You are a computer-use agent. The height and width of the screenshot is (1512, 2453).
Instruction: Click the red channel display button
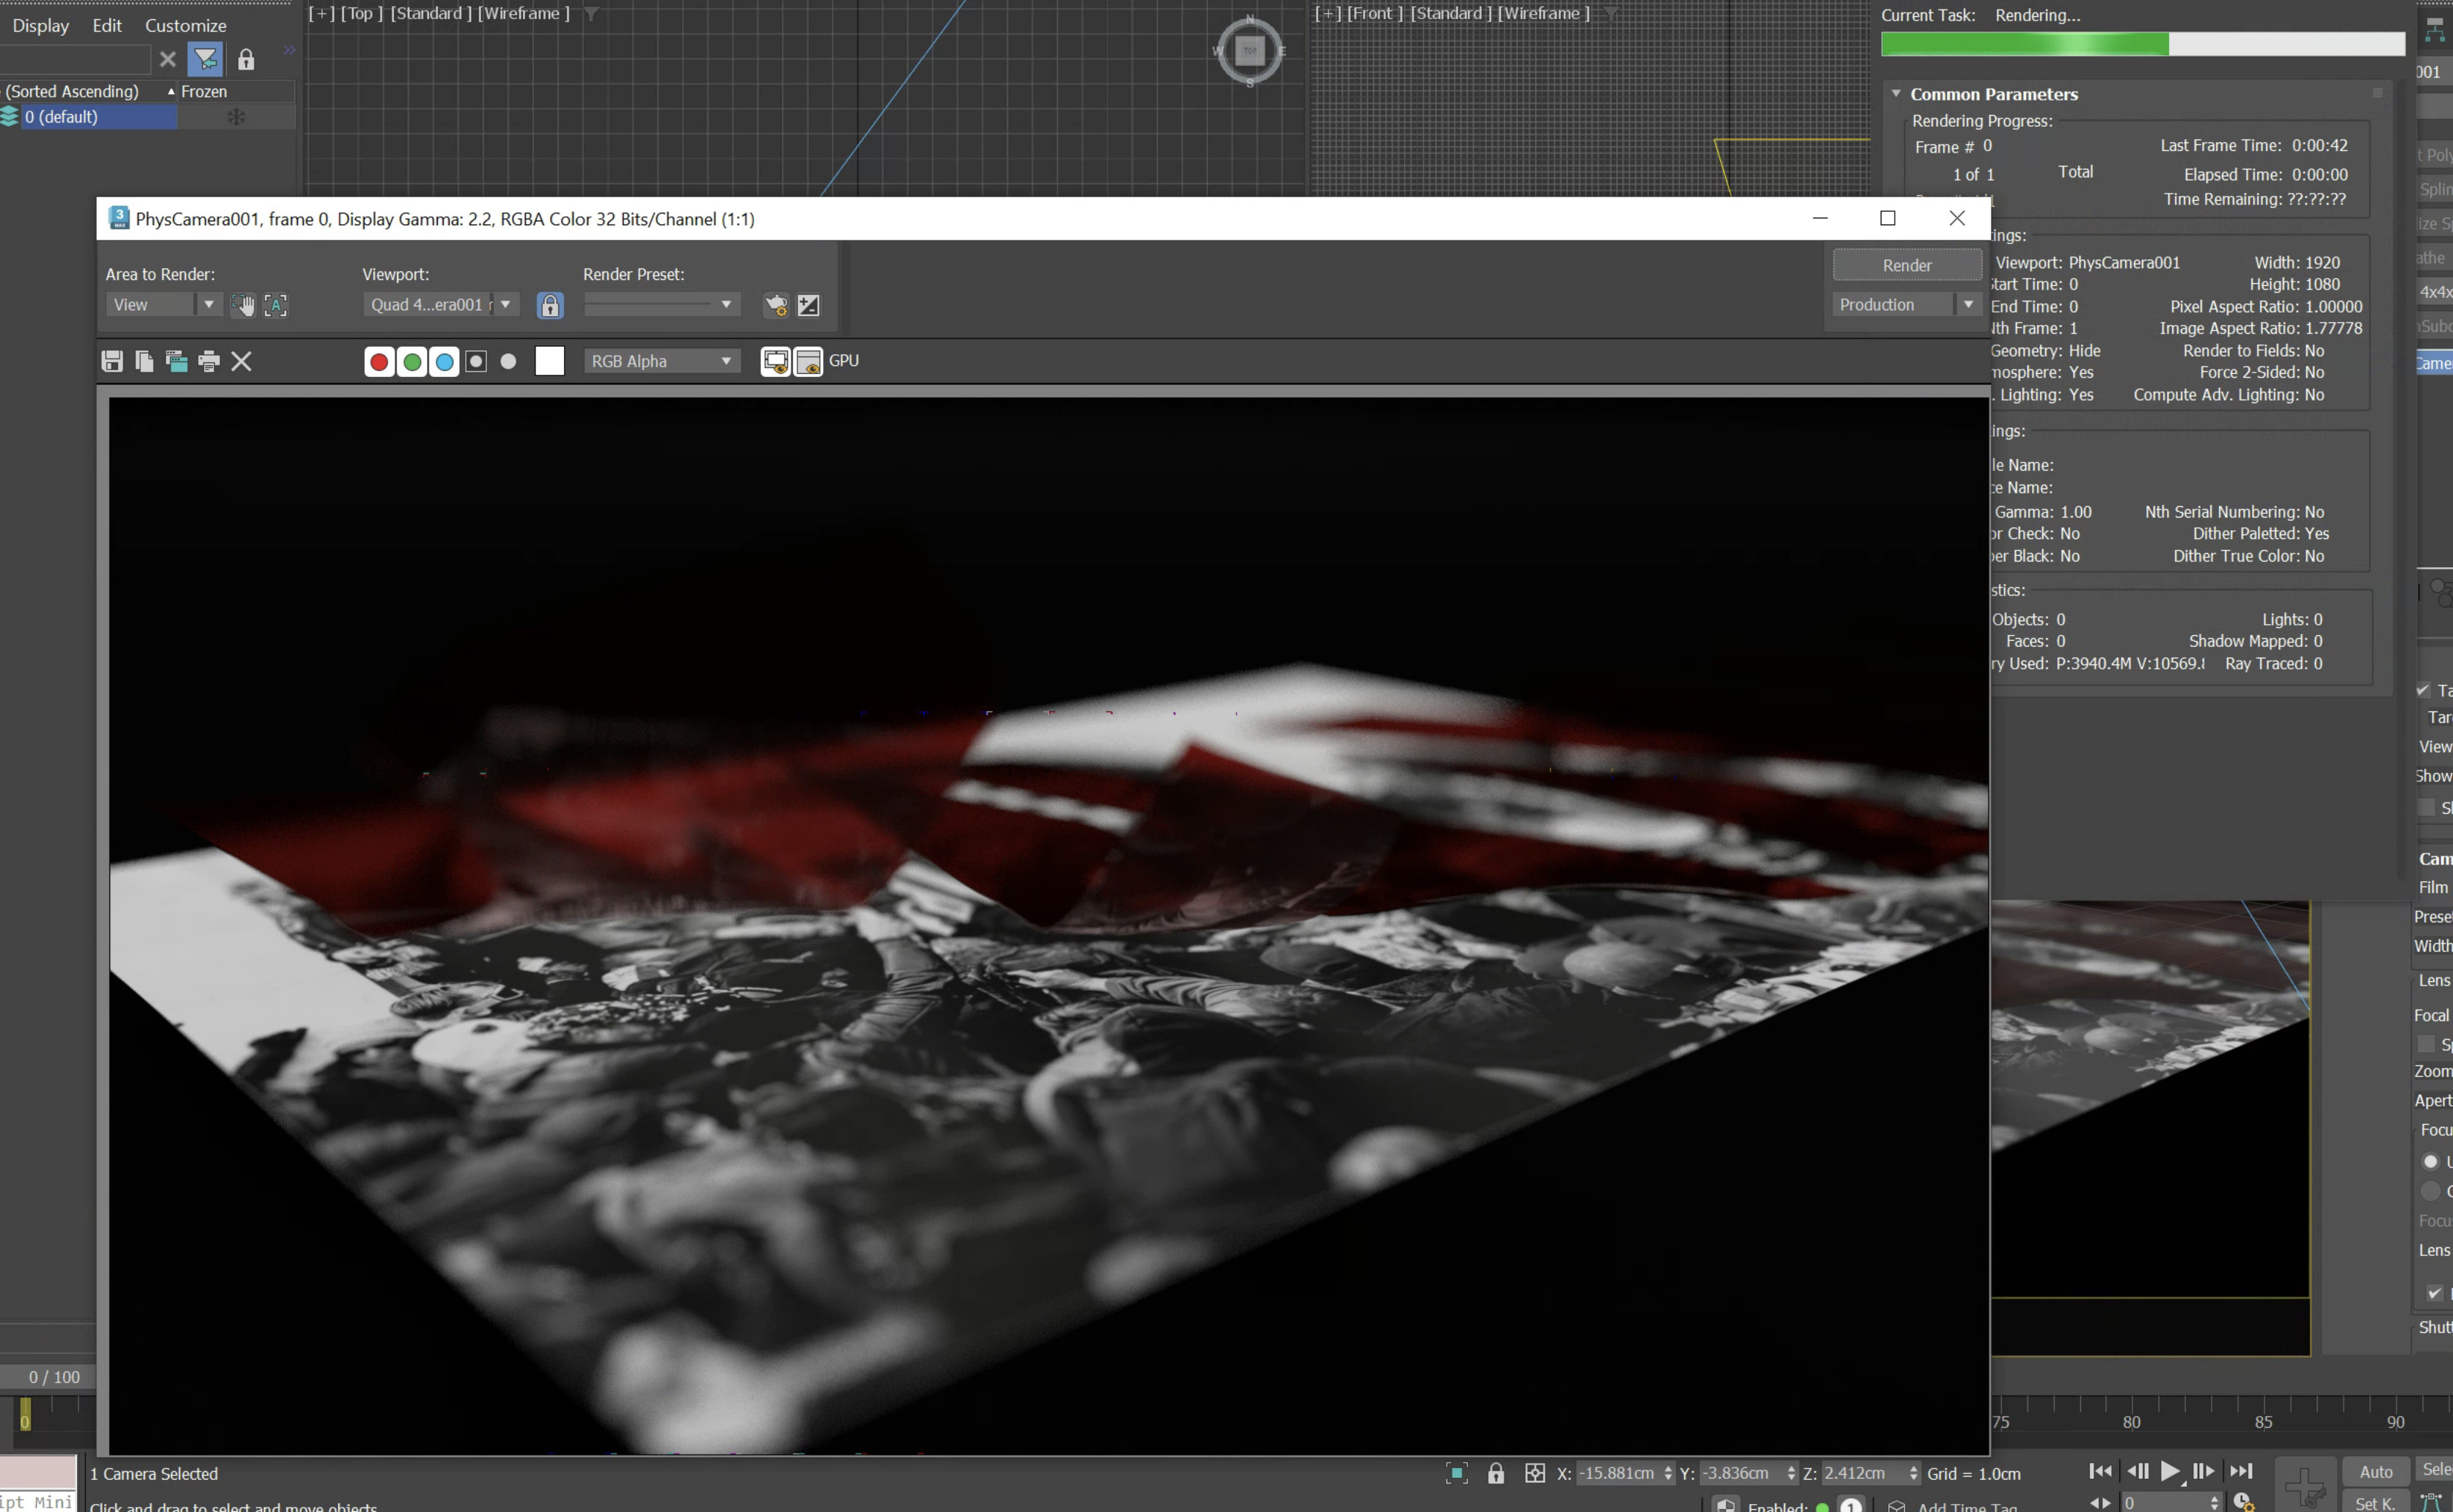point(379,361)
